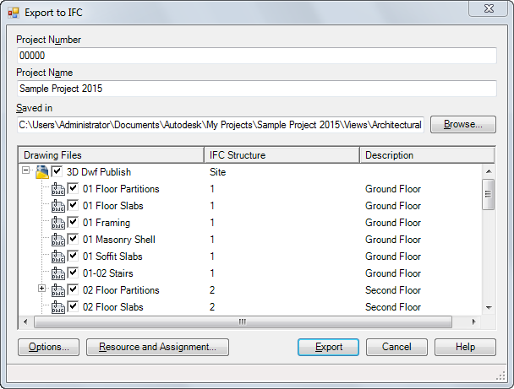This screenshot has height=389, width=514.
Task: Click the Drawing Files column header
Action: [x=110, y=155]
